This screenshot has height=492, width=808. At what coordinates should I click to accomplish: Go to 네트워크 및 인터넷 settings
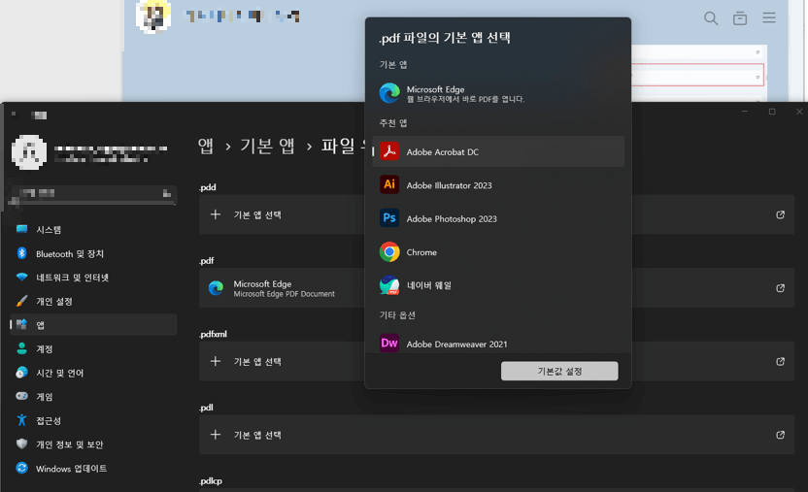tap(93, 278)
